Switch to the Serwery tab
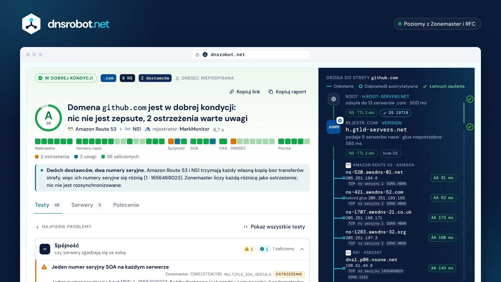Screen dimensions: 501x282 click(x=87, y=205)
